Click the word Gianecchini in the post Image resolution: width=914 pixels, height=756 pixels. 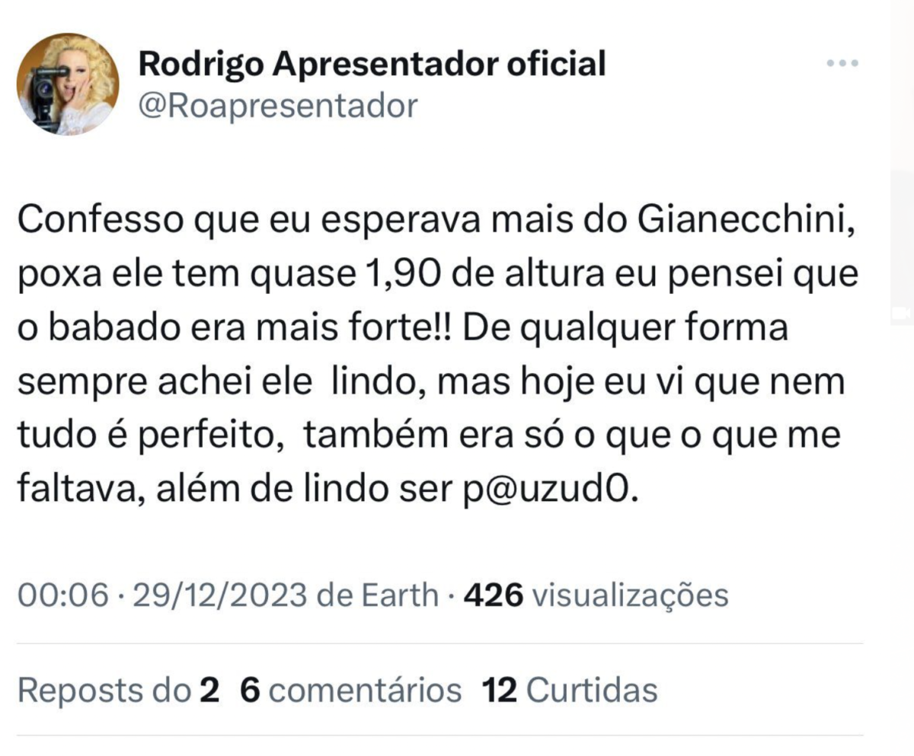(x=751, y=221)
